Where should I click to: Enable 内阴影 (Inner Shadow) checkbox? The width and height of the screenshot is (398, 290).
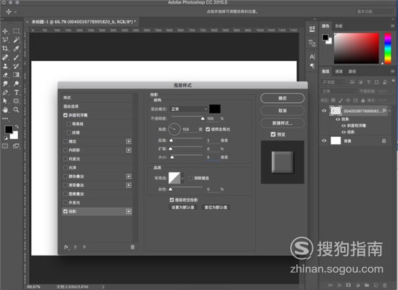[66, 150]
